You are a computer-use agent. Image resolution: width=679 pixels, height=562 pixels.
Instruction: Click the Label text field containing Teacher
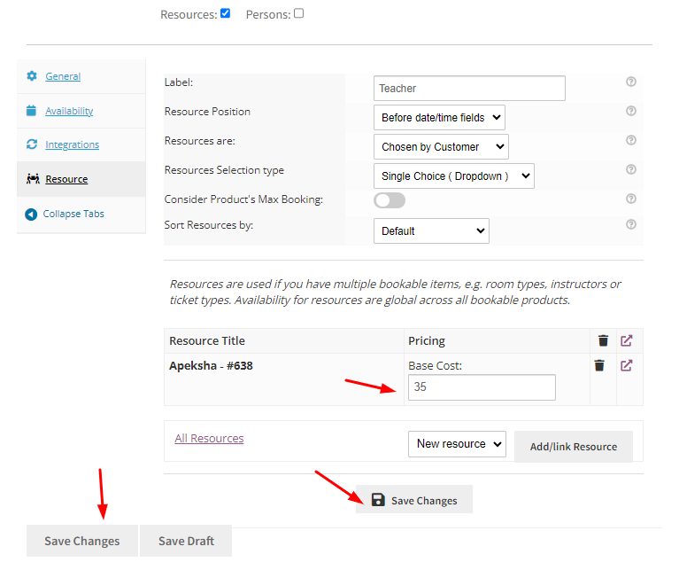469,89
